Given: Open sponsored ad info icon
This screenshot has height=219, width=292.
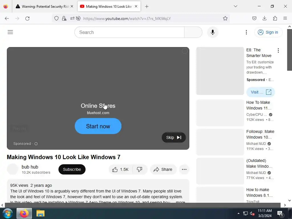Looking at the screenshot, I should click(36, 144).
